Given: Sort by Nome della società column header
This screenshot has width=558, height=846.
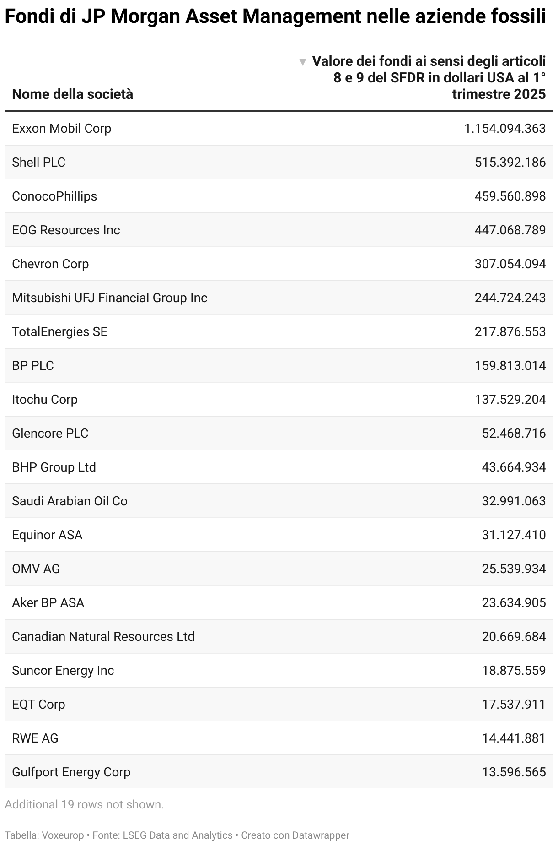Looking at the screenshot, I should tap(72, 94).
